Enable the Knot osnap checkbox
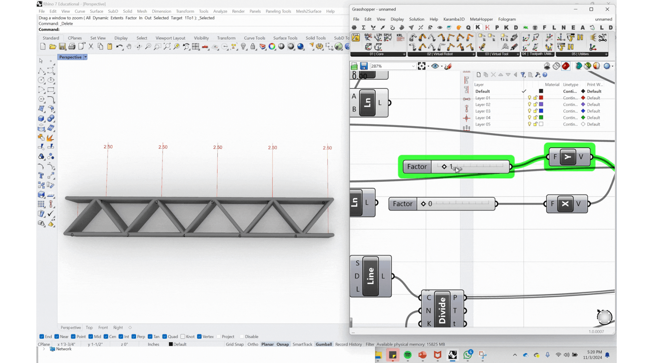Screen dimensions: 645x363 tap(183, 336)
